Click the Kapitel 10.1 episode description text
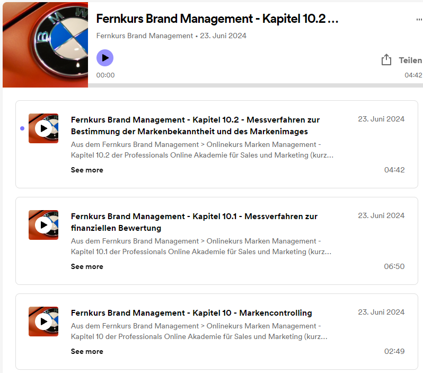Image resolution: width=423 pixels, height=373 pixels. 201,246
